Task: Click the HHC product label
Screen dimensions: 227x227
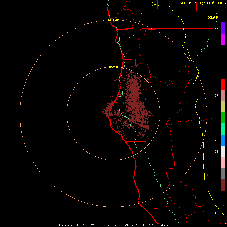Action: tap(222, 15)
